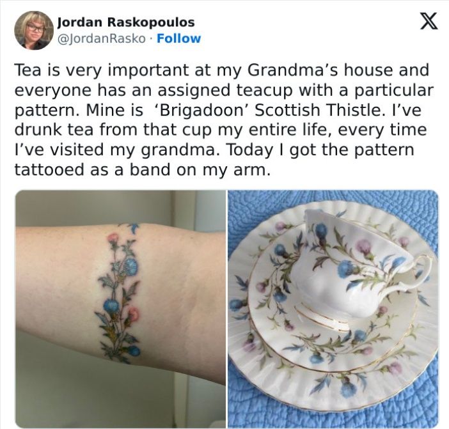Click the small blue thistle at tattoo bottom
449x429 pixels.
[x=134, y=351]
